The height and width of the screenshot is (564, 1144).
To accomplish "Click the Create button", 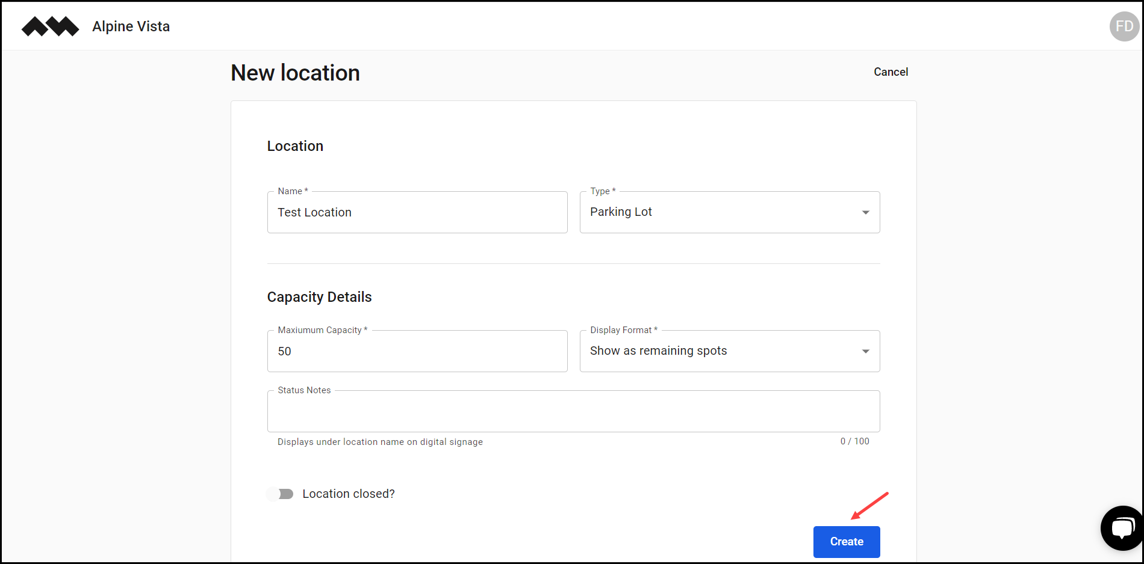I will coord(846,541).
